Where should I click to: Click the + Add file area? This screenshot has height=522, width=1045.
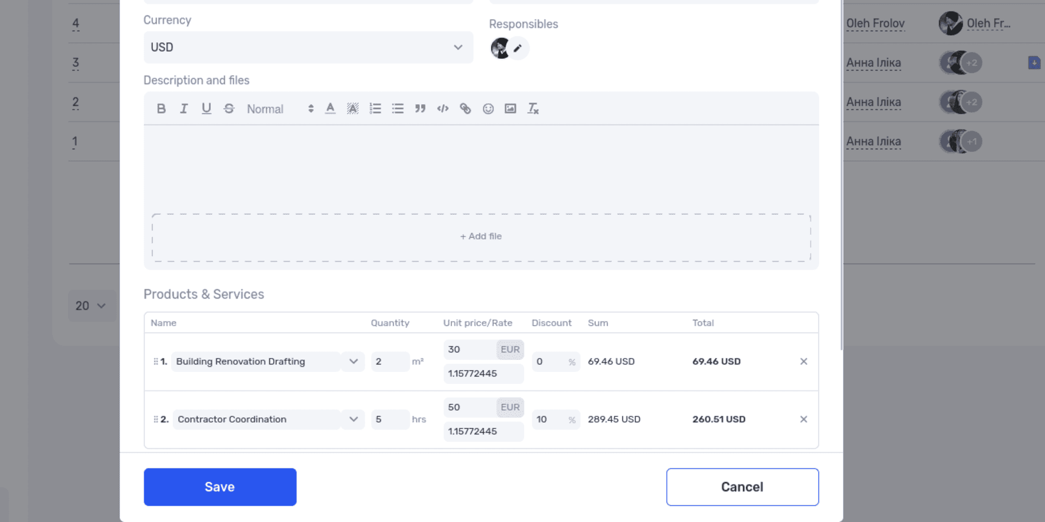[481, 237]
